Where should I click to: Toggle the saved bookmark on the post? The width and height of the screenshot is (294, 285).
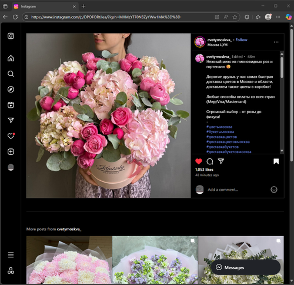pos(276,161)
